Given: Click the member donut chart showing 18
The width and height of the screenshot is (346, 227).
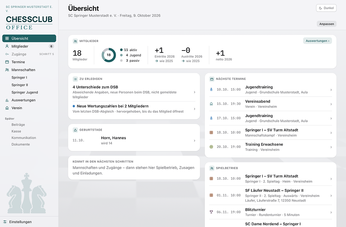Looking at the screenshot, I should [109, 55].
